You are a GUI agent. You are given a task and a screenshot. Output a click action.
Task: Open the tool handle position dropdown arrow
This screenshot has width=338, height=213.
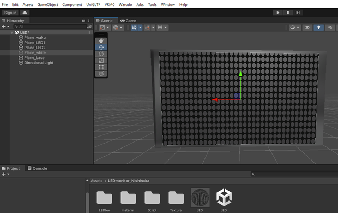(108, 27)
